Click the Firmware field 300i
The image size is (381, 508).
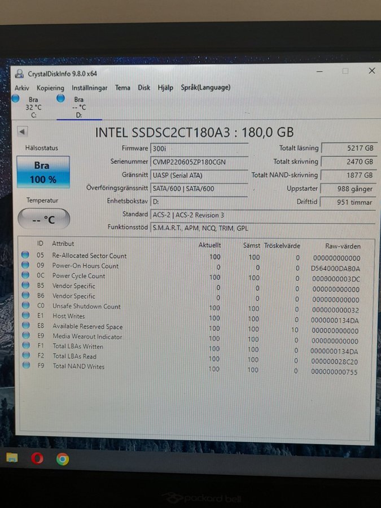pyautogui.click(x=199, y=148)
